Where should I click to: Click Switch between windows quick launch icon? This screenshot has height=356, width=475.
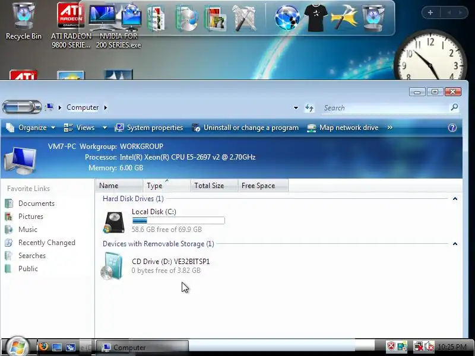71,347
